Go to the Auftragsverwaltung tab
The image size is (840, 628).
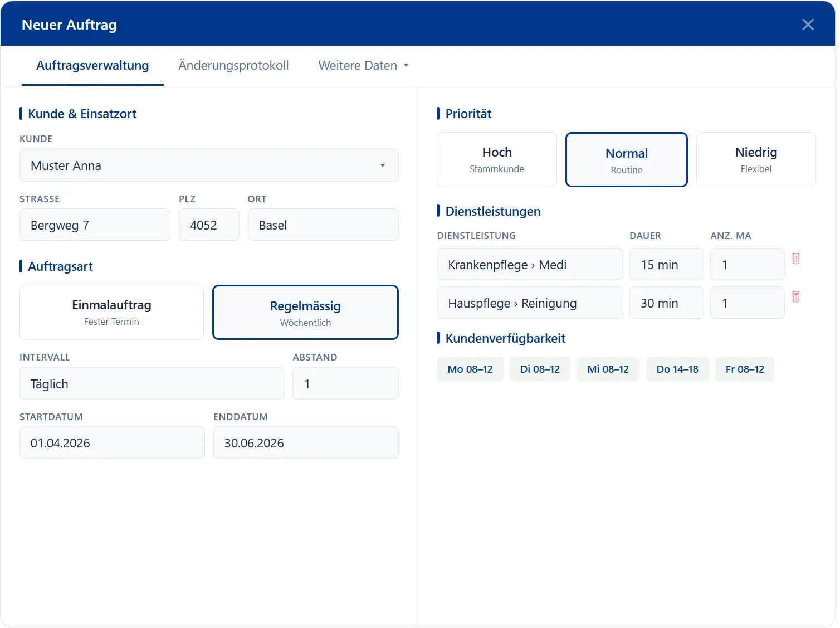coord(92,66)
